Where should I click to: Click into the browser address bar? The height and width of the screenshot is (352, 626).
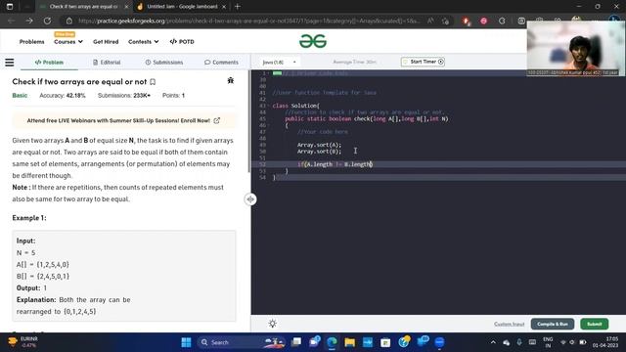pyautogui.click(x=249, y=21)
